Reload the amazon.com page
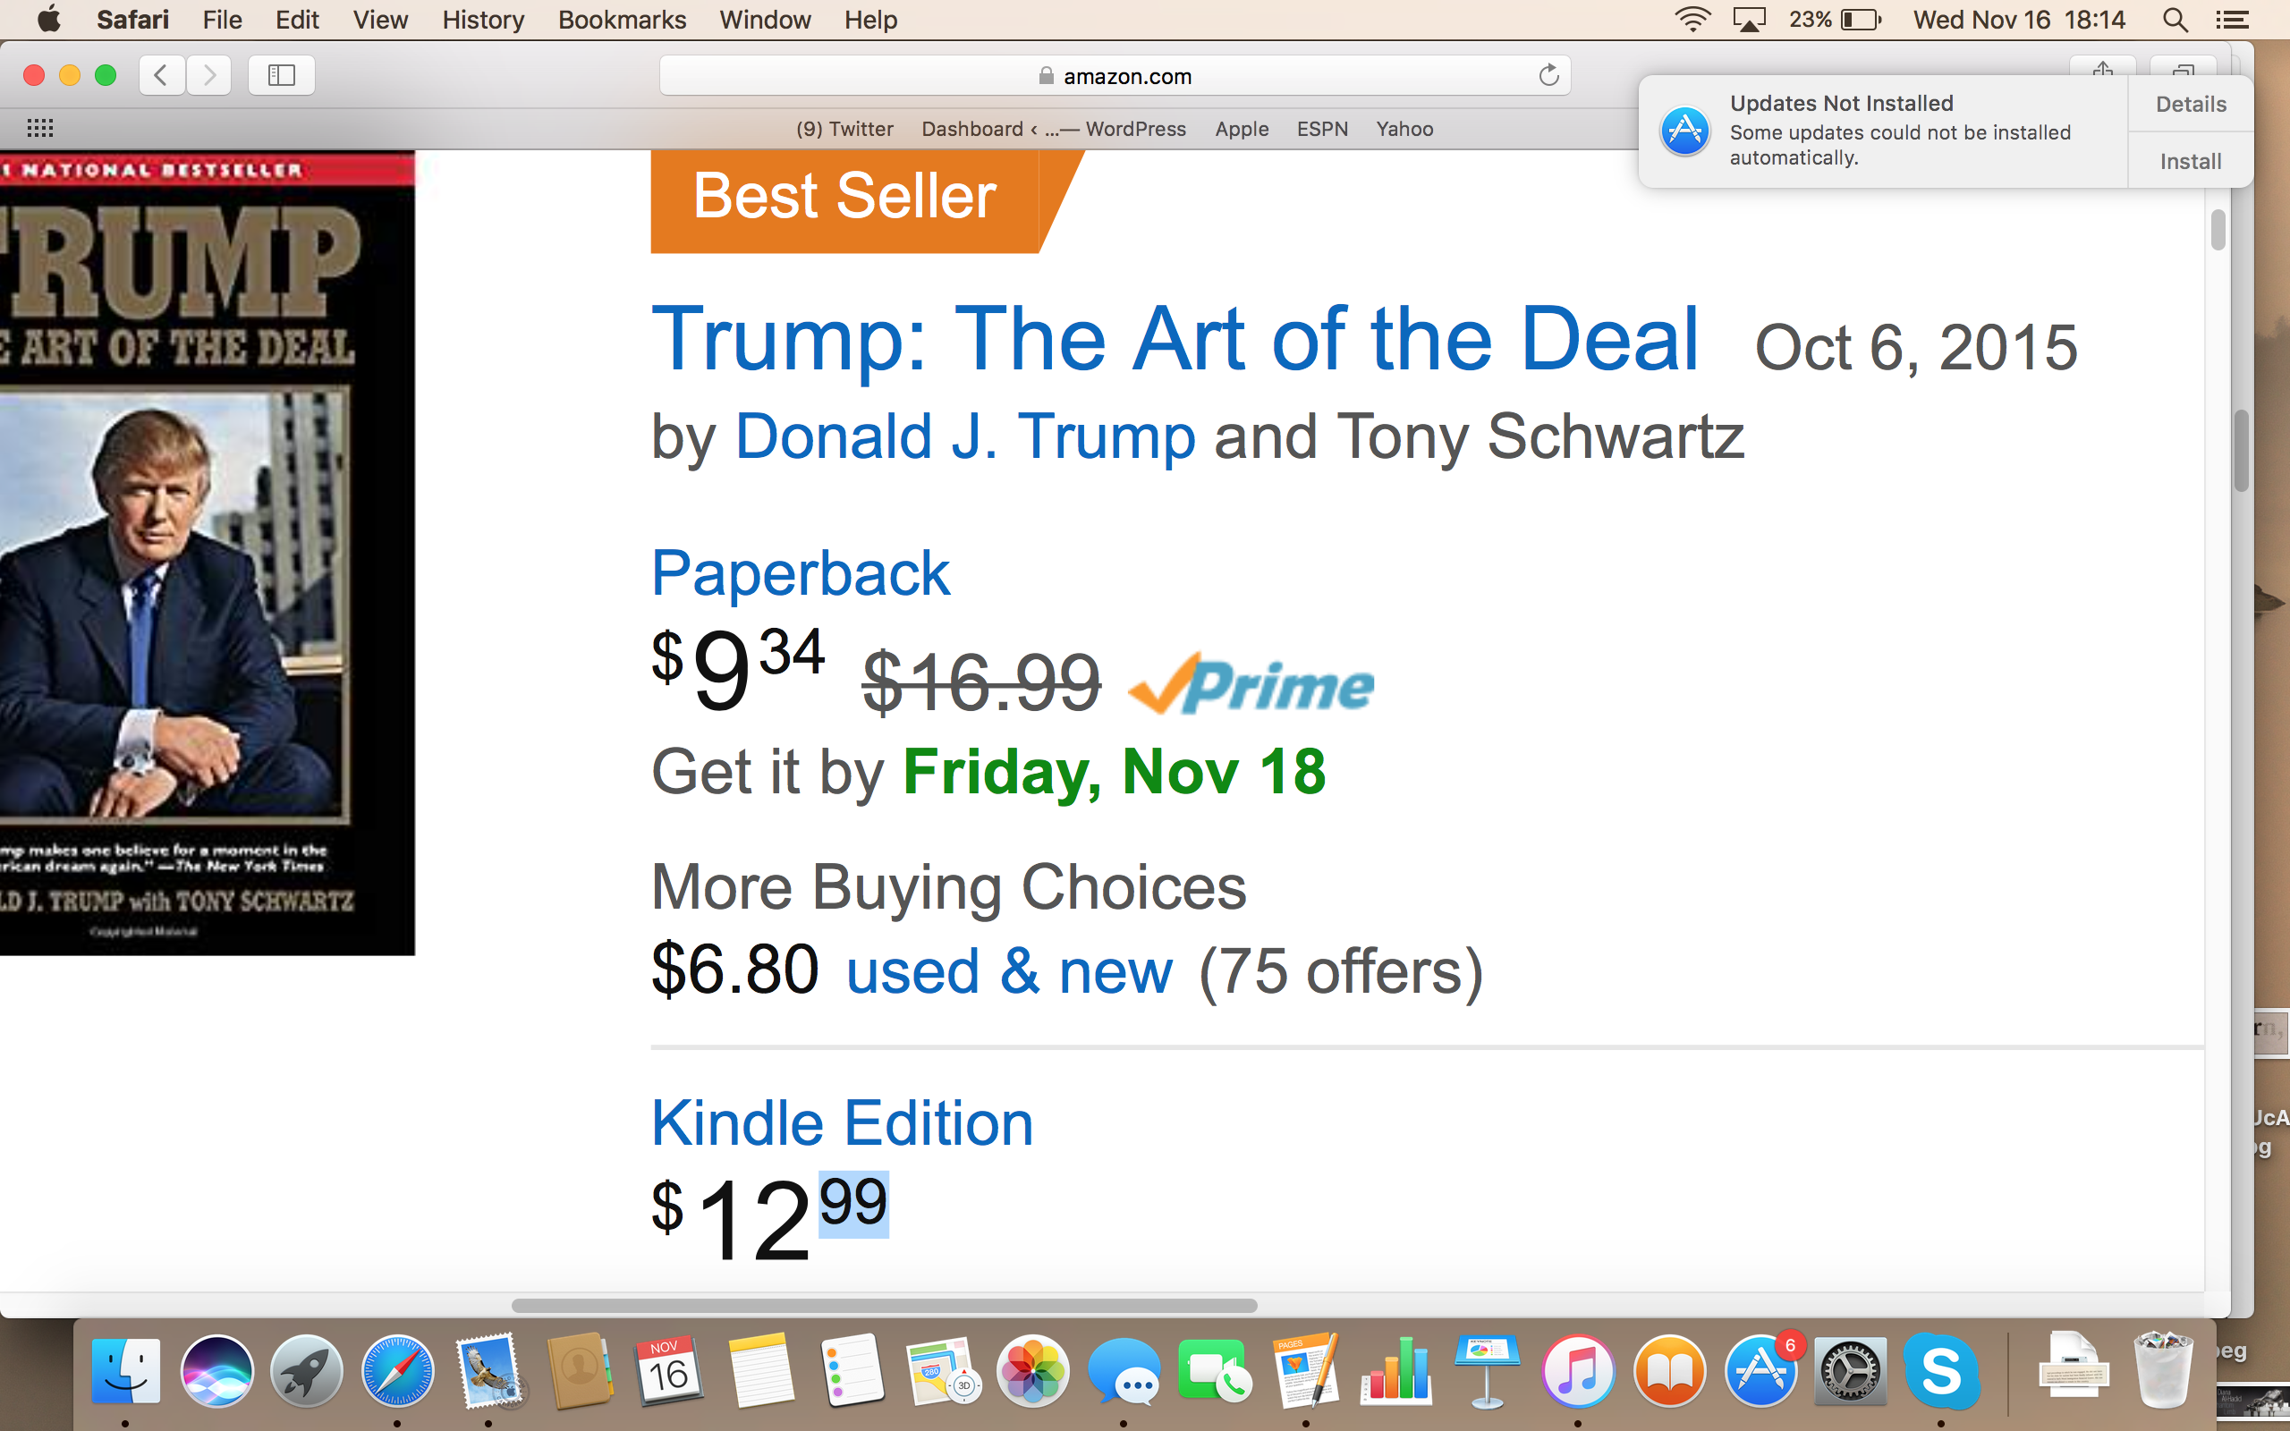The image size is (2290, 1431). (x=1548, y=76)
